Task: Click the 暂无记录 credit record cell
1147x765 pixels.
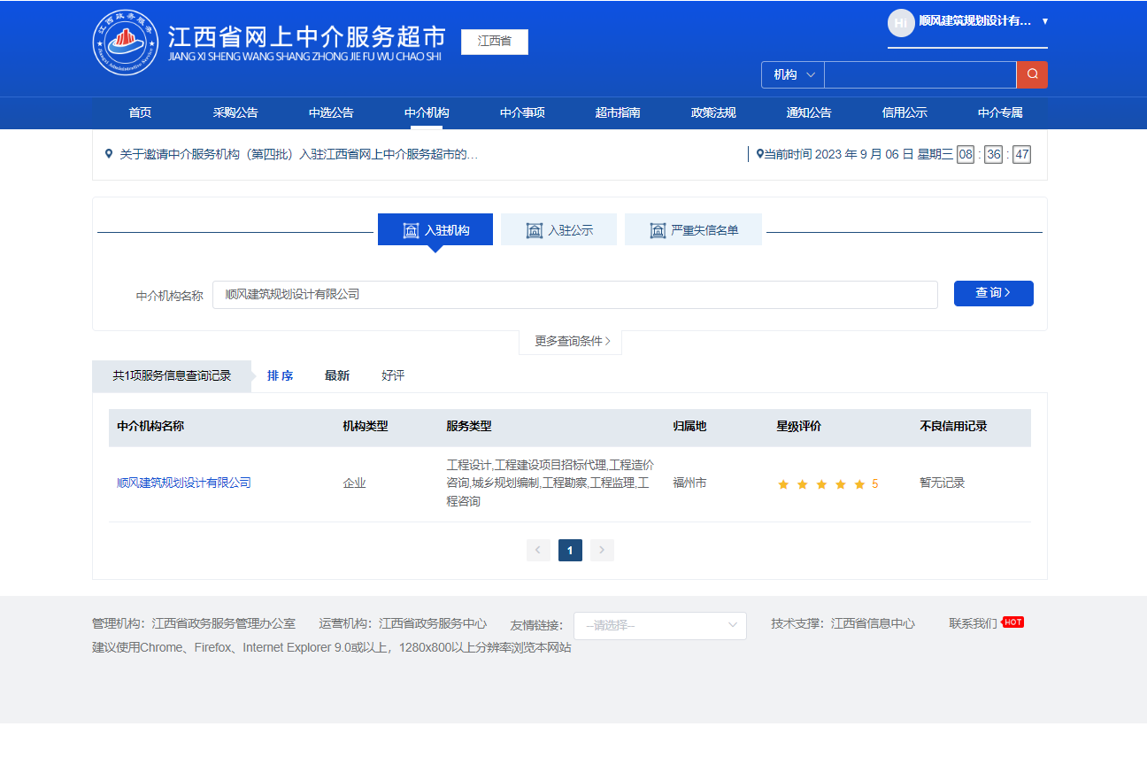Action: click(943, 483)
